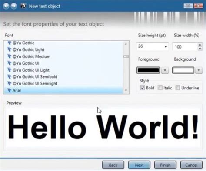Click the restore window button in title bar
The image size is (206, 171).
(x=188, y=6)
